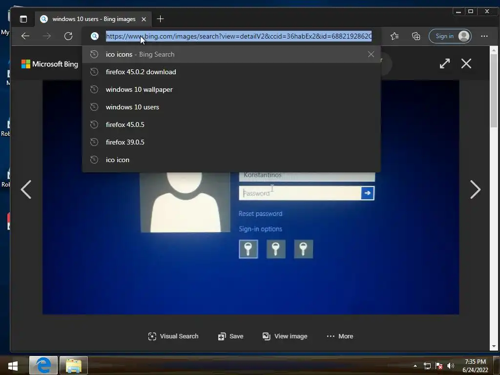Open the Favorites star icon
Viewport: 500px width, 375px height.
click(x=395, y=36)
